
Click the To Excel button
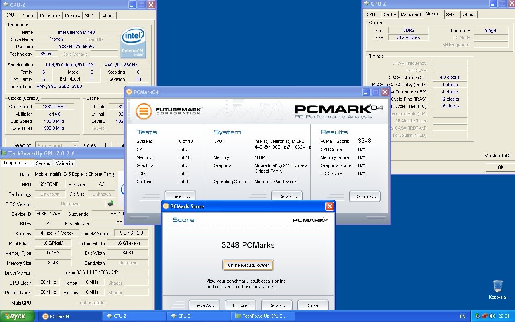click(240, 305)
